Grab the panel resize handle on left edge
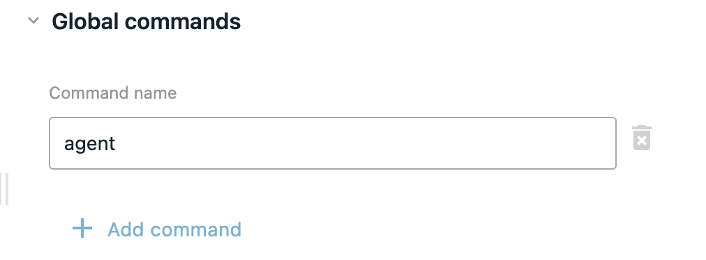The image size is (706, 260). [x=4, y=189]
